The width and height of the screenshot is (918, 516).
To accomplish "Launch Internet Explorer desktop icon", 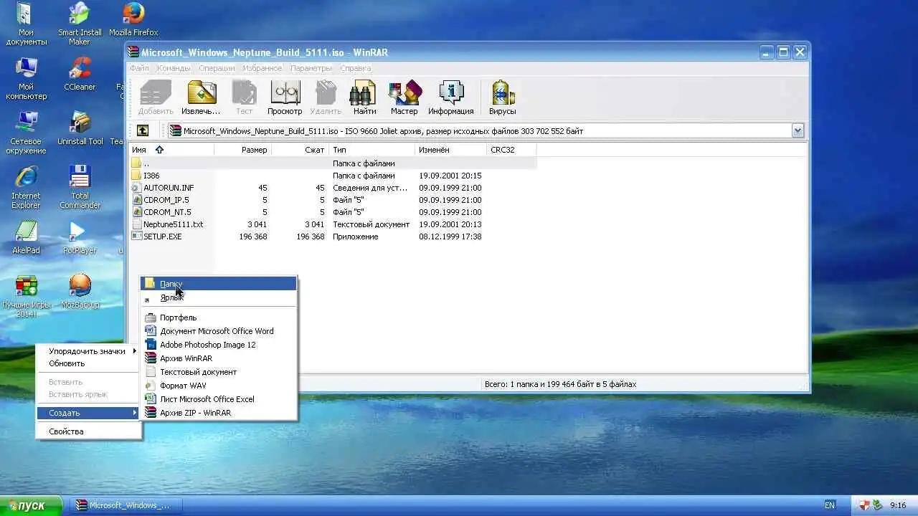I will 27,188.
